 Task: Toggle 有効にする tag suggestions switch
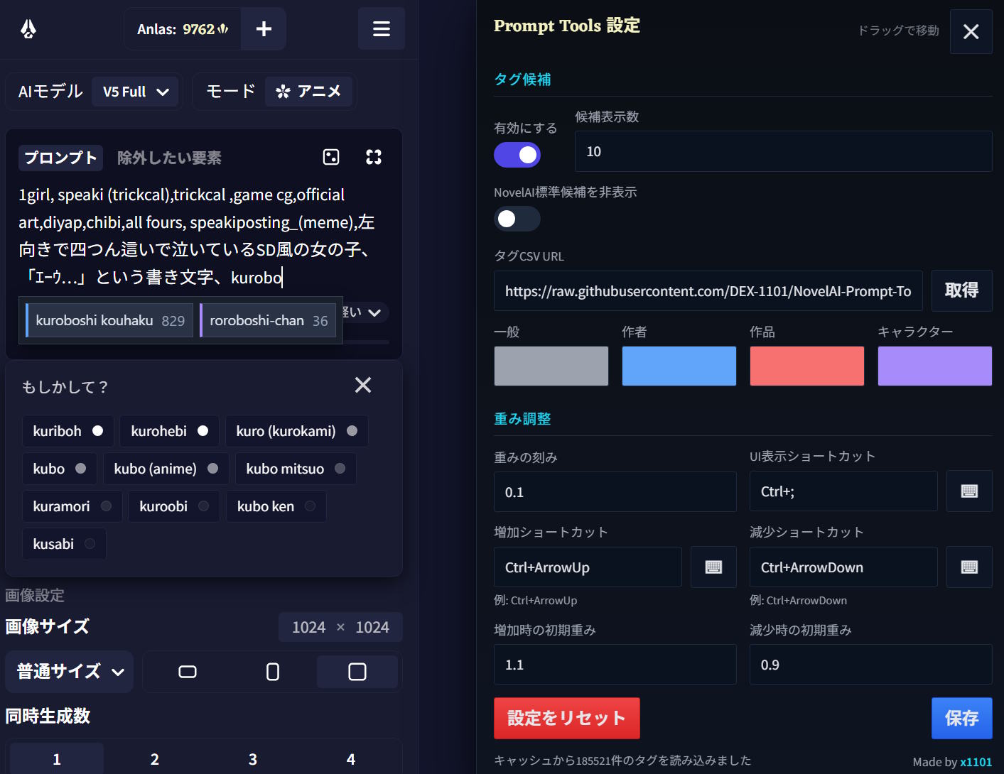click(x=517, y=155)
